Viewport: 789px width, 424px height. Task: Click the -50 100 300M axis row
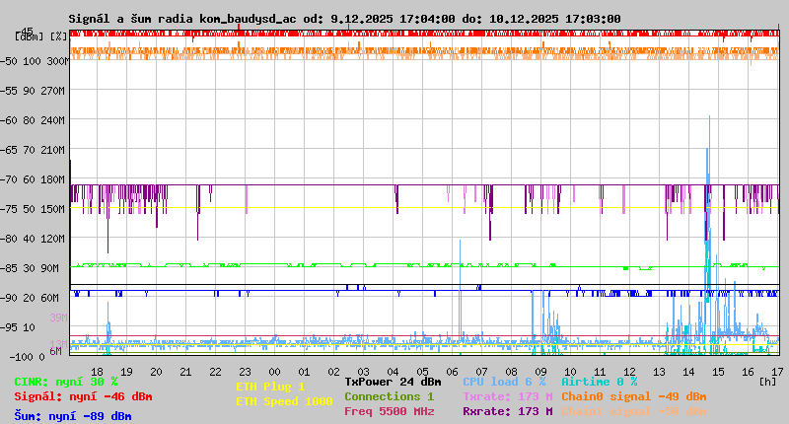34,61
